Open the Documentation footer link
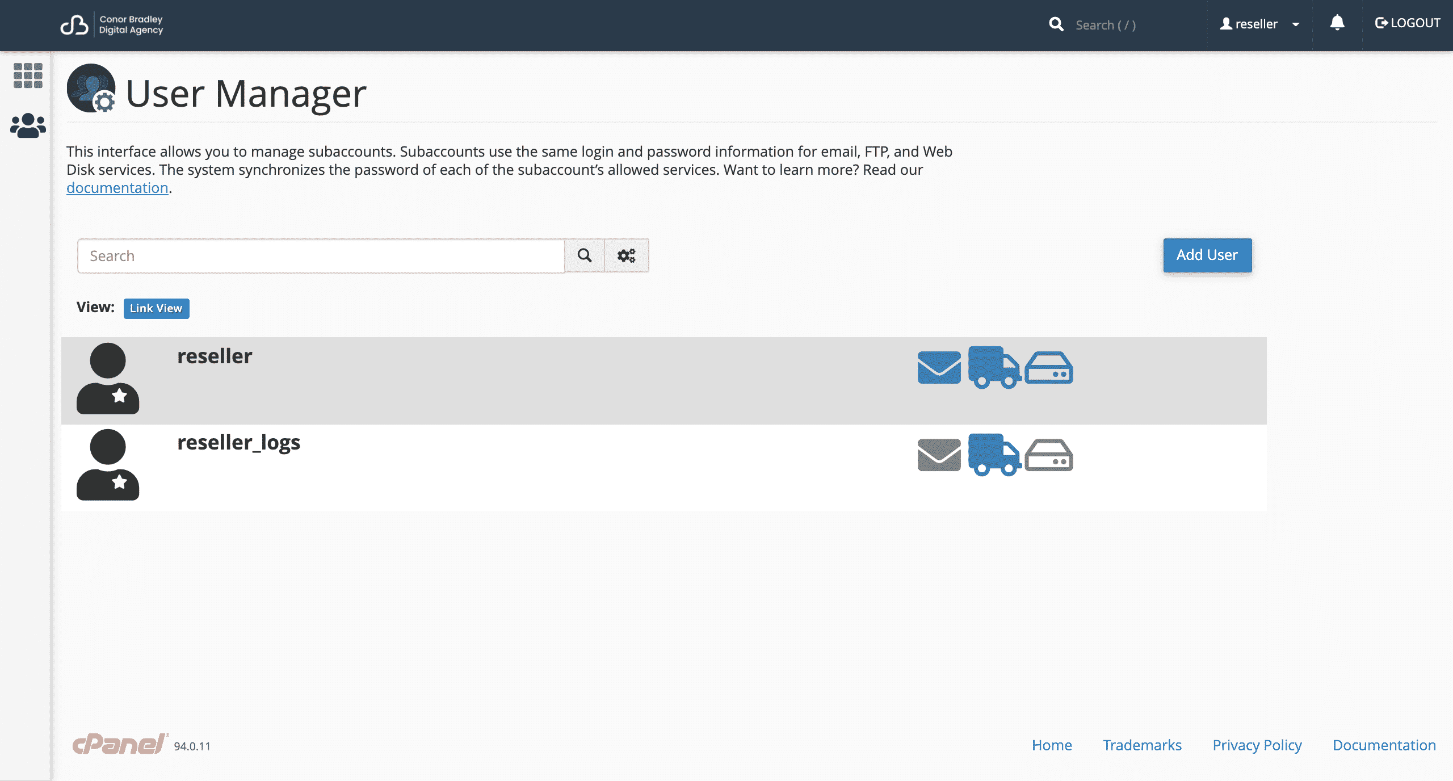The height and width of the screenshot is (781, 1453). click(x=1384, y=745)
